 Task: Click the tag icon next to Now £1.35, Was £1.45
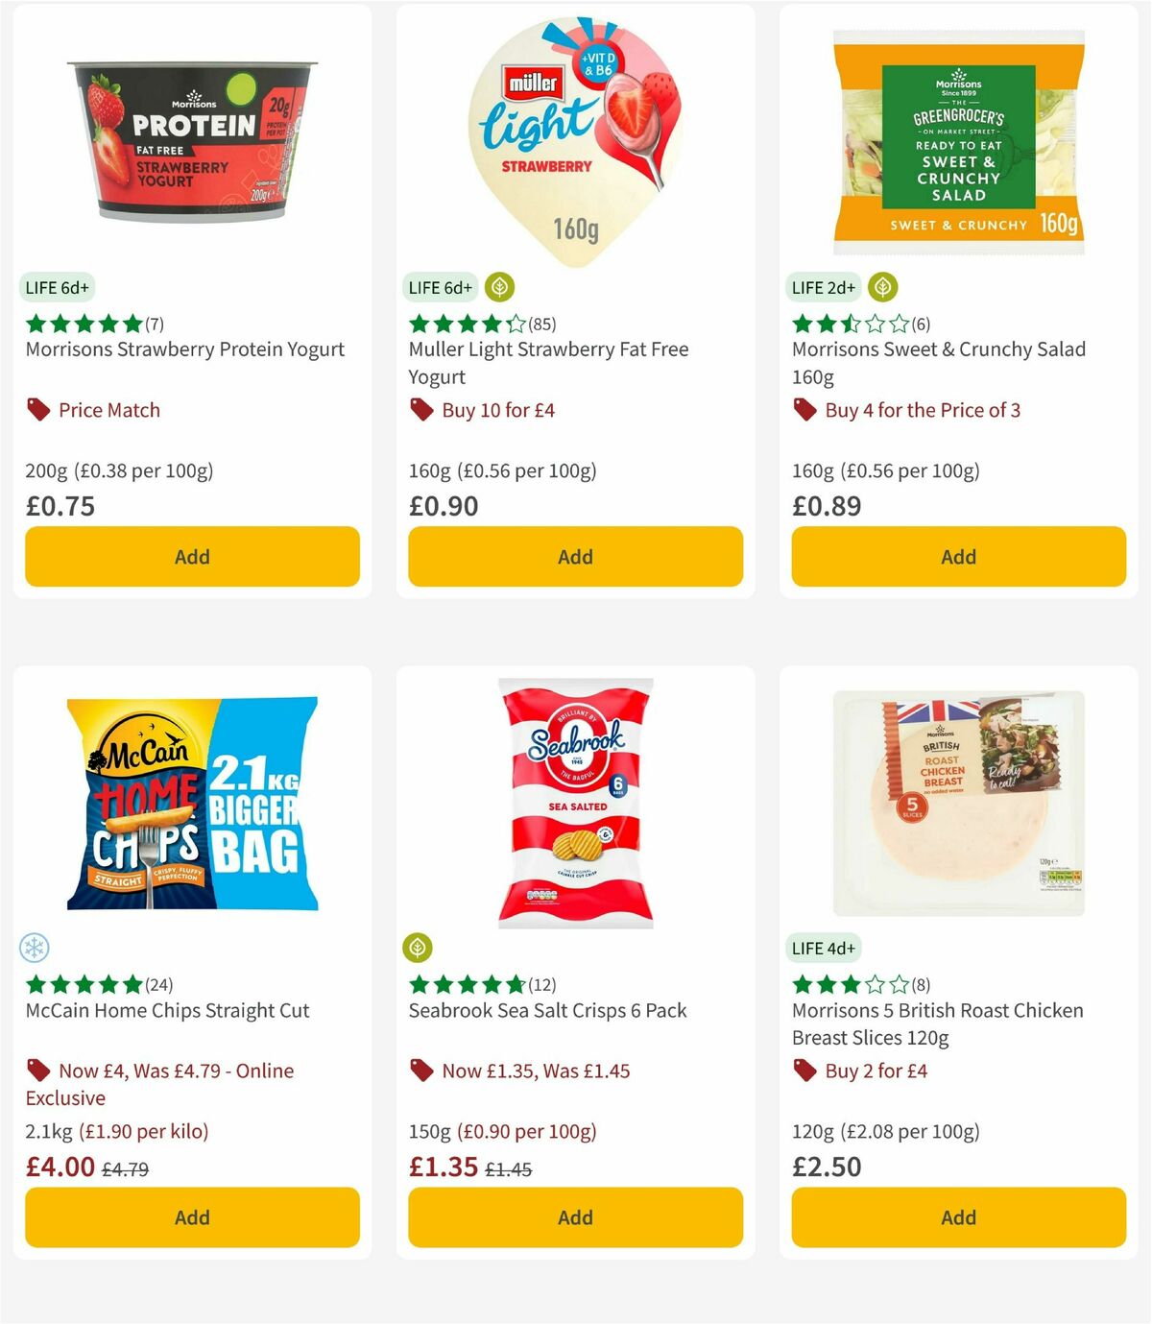coord(420,1070)
